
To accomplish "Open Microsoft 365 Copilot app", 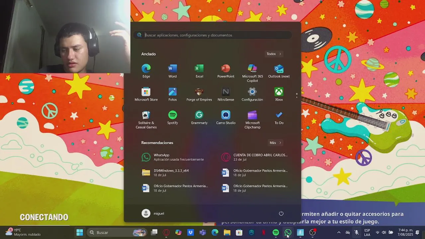I will coord(252,73).
